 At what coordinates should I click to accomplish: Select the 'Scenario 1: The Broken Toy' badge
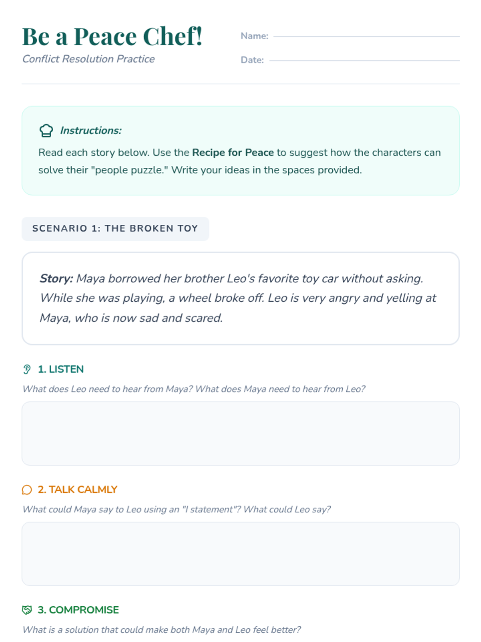(115, 229)
